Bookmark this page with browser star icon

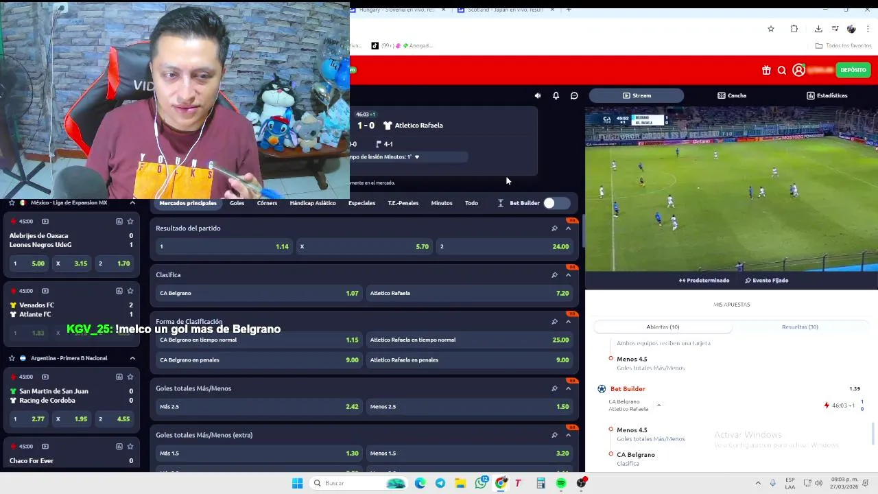771,29
